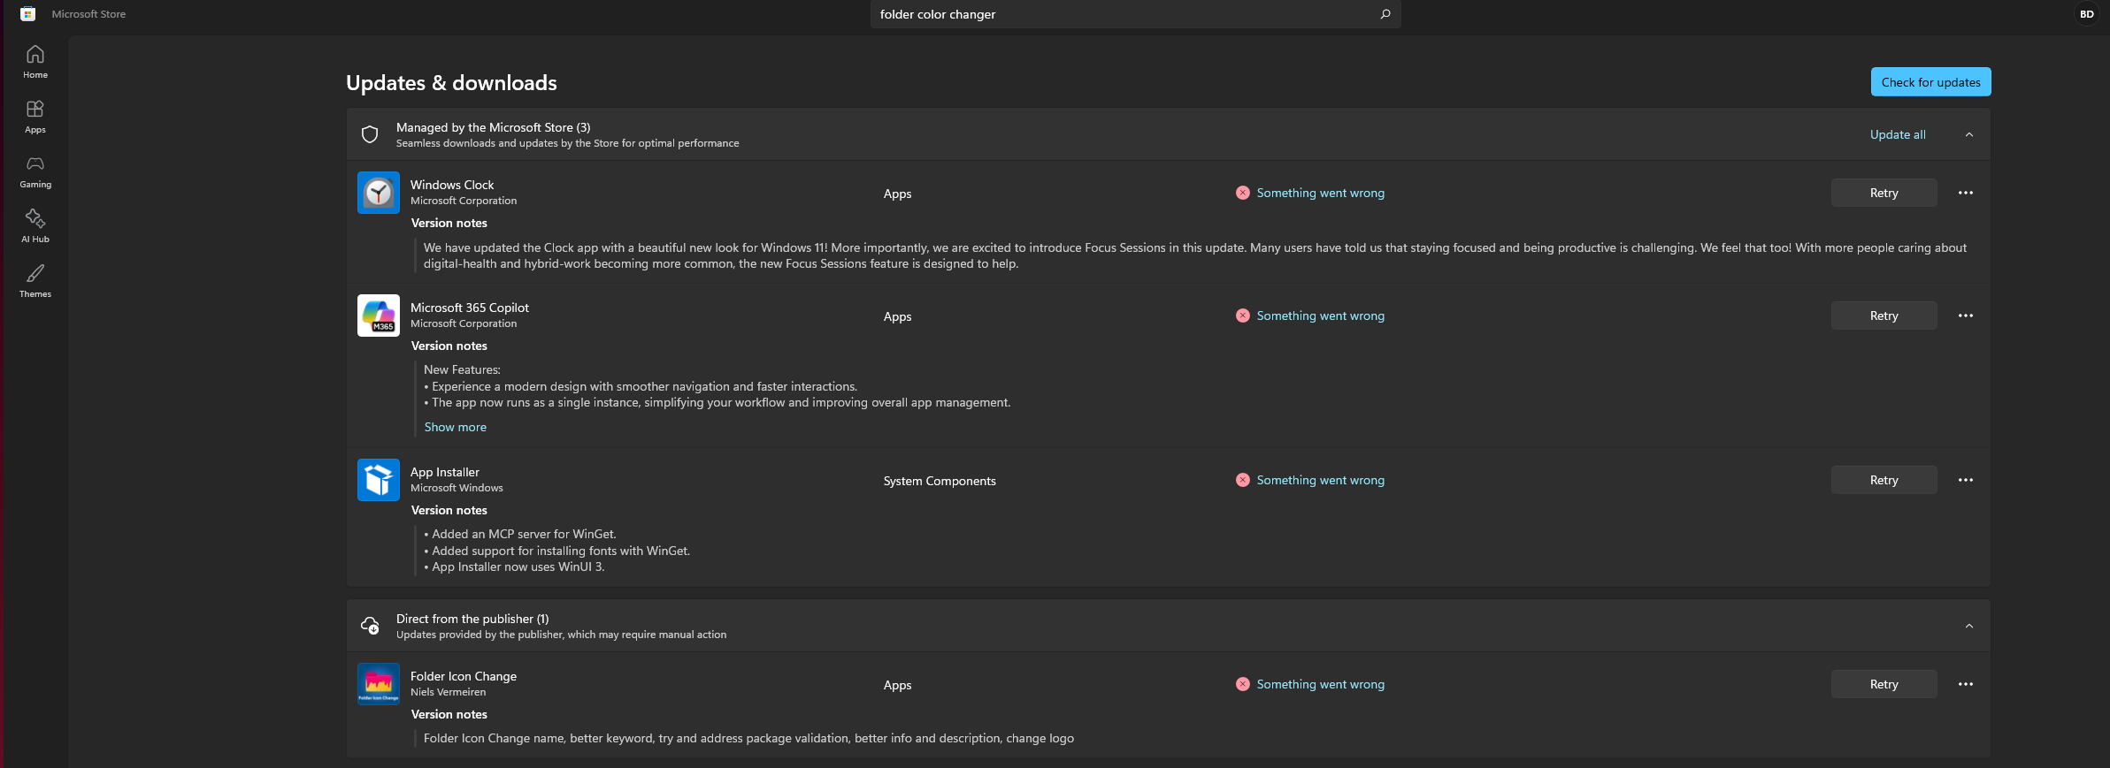Open more options for Windows Clock
2110x768 pixels.
[1966, 193]
